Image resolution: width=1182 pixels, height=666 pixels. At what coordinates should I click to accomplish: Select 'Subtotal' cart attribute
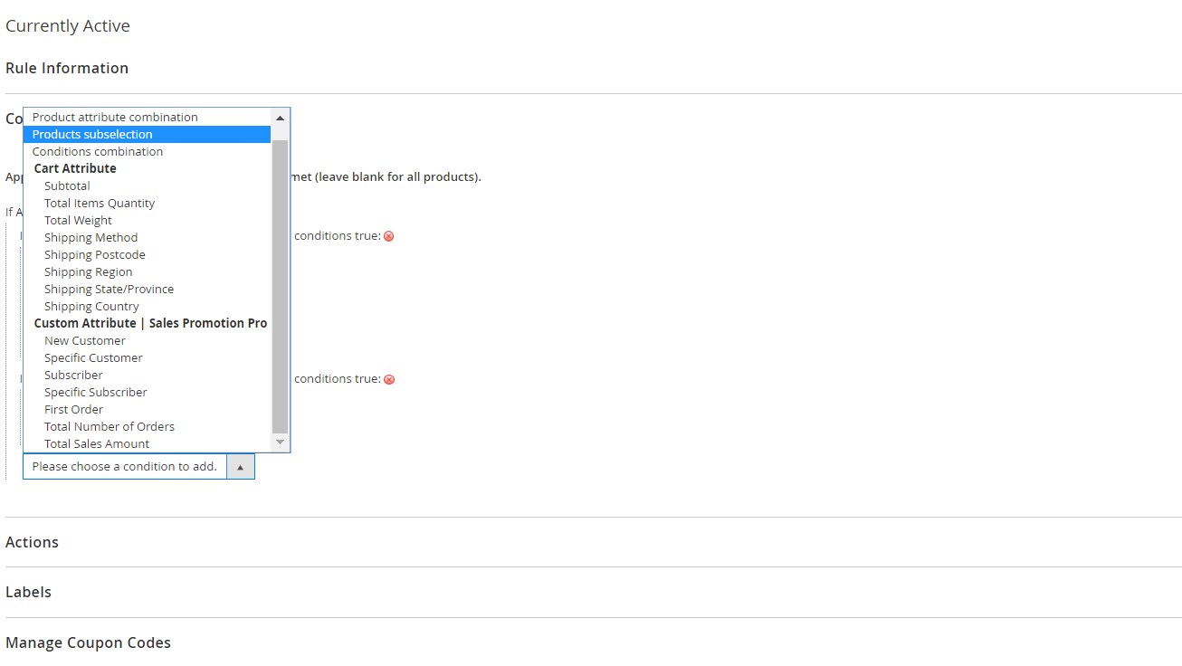[67, 186]
